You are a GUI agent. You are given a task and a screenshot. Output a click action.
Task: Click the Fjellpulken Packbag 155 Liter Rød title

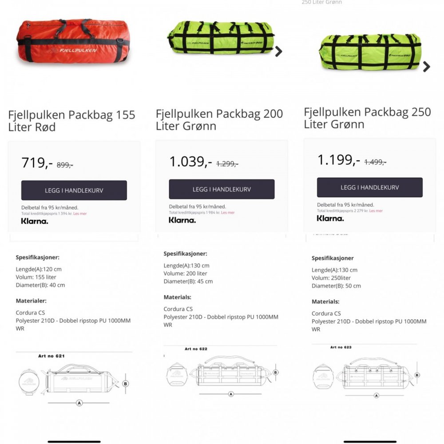(x=71, y=121)
